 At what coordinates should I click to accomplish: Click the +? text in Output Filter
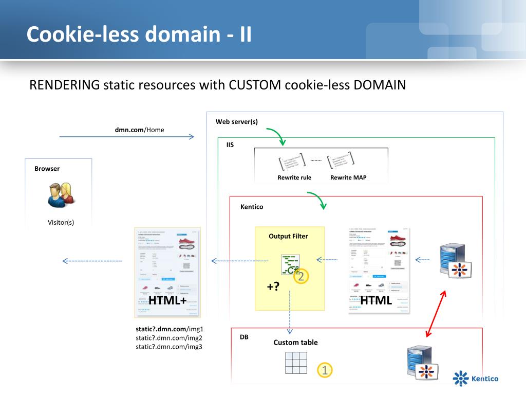tap(273, 286)
